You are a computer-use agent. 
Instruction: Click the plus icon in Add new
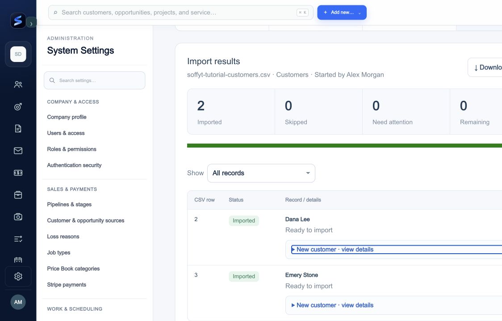click(325, 12)
